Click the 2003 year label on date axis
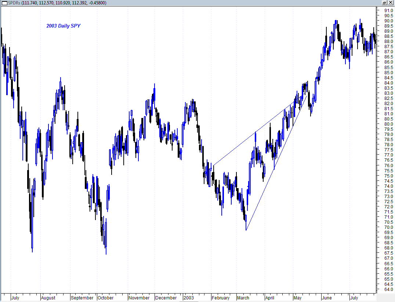 coord(189,298)
